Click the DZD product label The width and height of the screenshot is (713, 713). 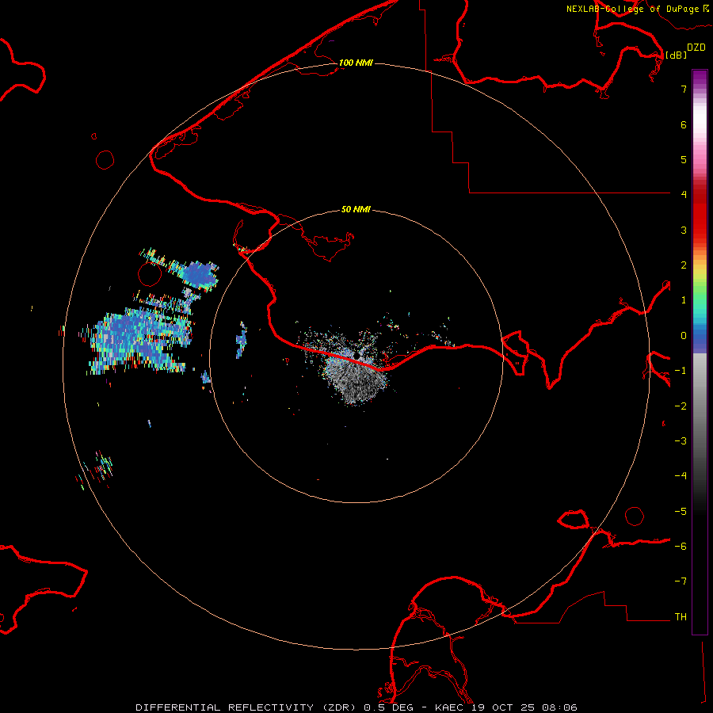pyautogui.click(x=696, y=48)
